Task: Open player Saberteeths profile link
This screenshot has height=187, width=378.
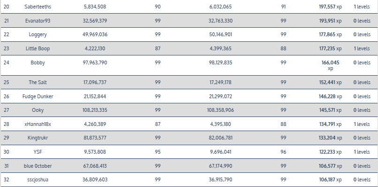Action: coord(38,7)
